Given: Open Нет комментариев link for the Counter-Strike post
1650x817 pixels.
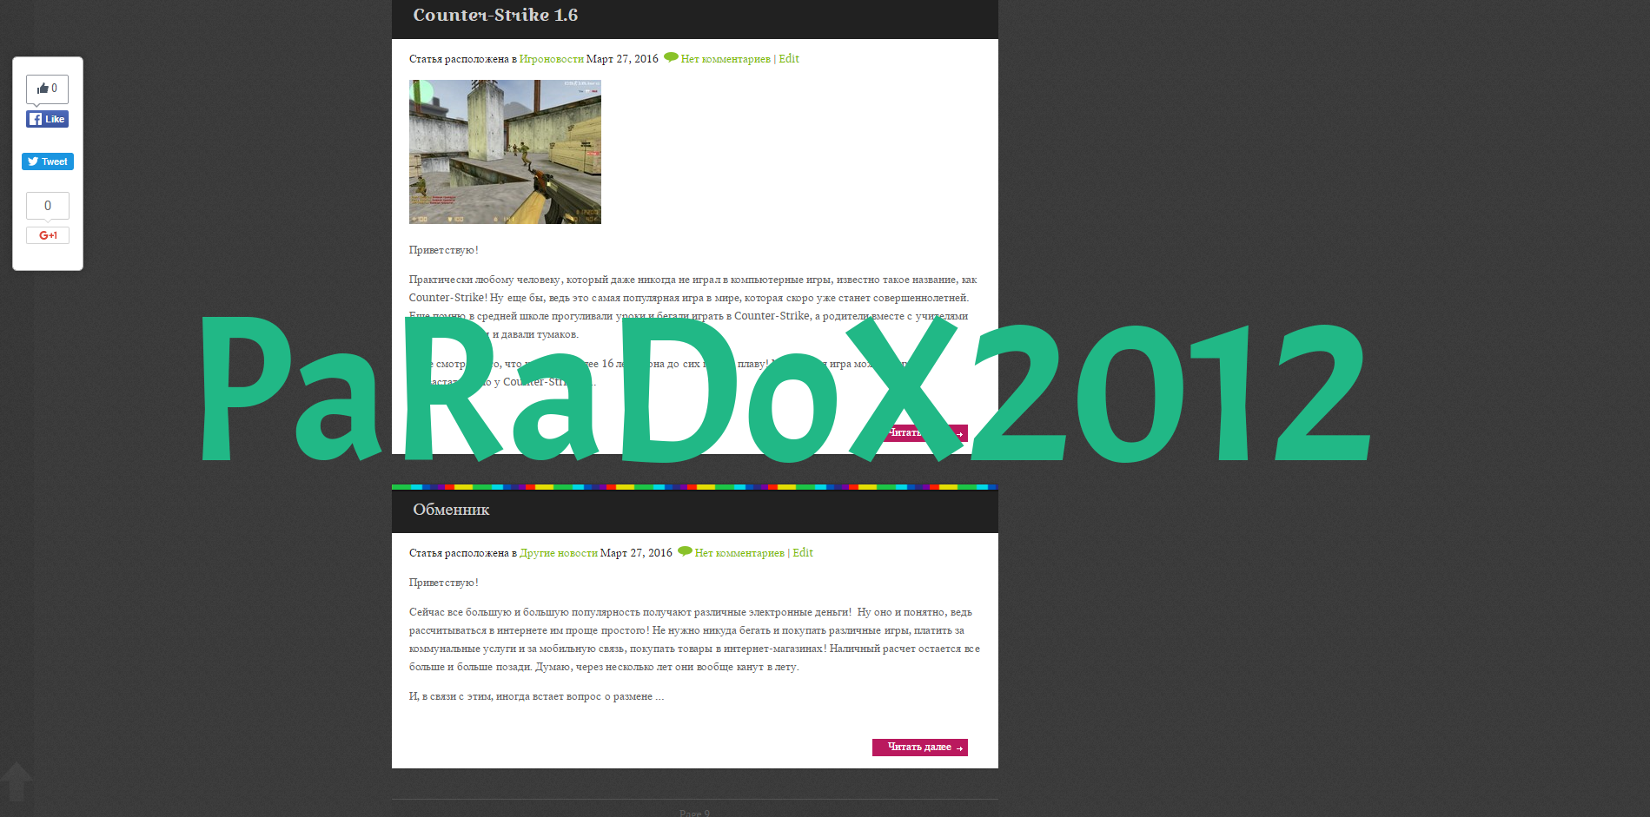Looking at the screenshot, I should [x=726, y=59].
